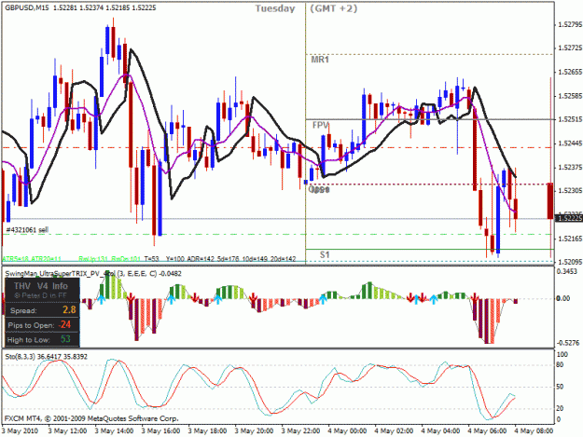This screenshot has height=437, width=583.
Task: Click TRIX scale value -0.5276
Action: coord(568,343)
